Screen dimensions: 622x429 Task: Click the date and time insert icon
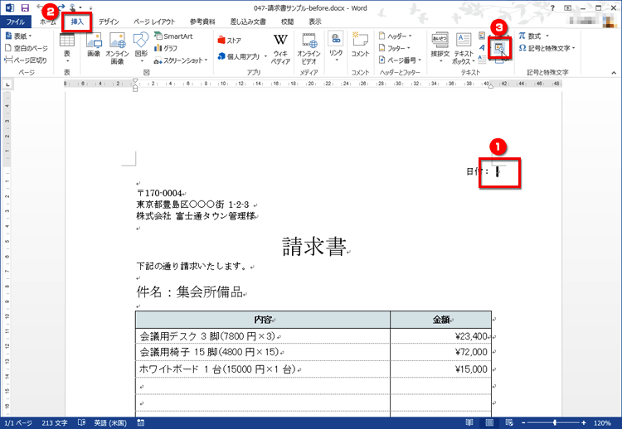[499, 48]
